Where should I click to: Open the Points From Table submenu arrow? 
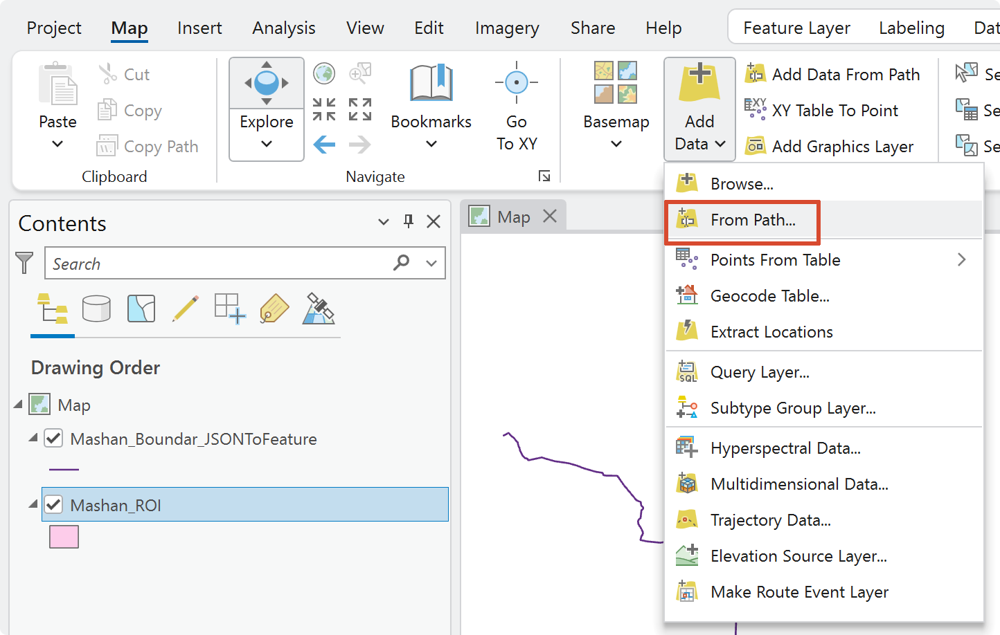[961, 259]
